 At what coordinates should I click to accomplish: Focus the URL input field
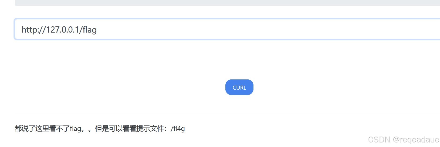coord(227,29)
